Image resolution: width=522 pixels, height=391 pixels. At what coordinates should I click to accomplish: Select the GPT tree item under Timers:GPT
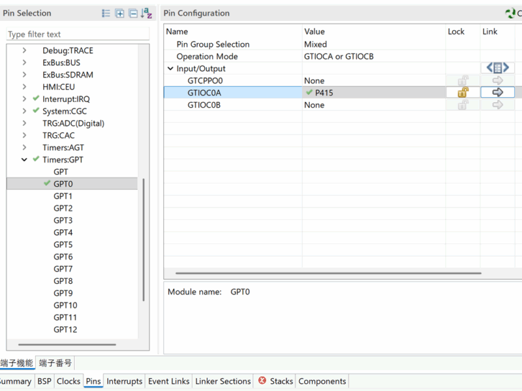[61, 172]
